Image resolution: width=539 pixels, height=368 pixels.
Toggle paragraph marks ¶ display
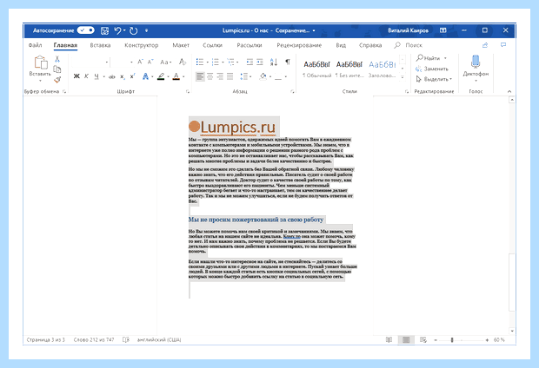click(x=288, y=62)
